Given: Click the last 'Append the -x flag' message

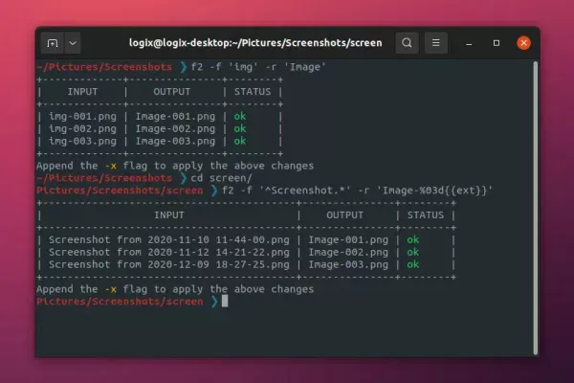Looking at the screenshot, I should pos(175,289).
